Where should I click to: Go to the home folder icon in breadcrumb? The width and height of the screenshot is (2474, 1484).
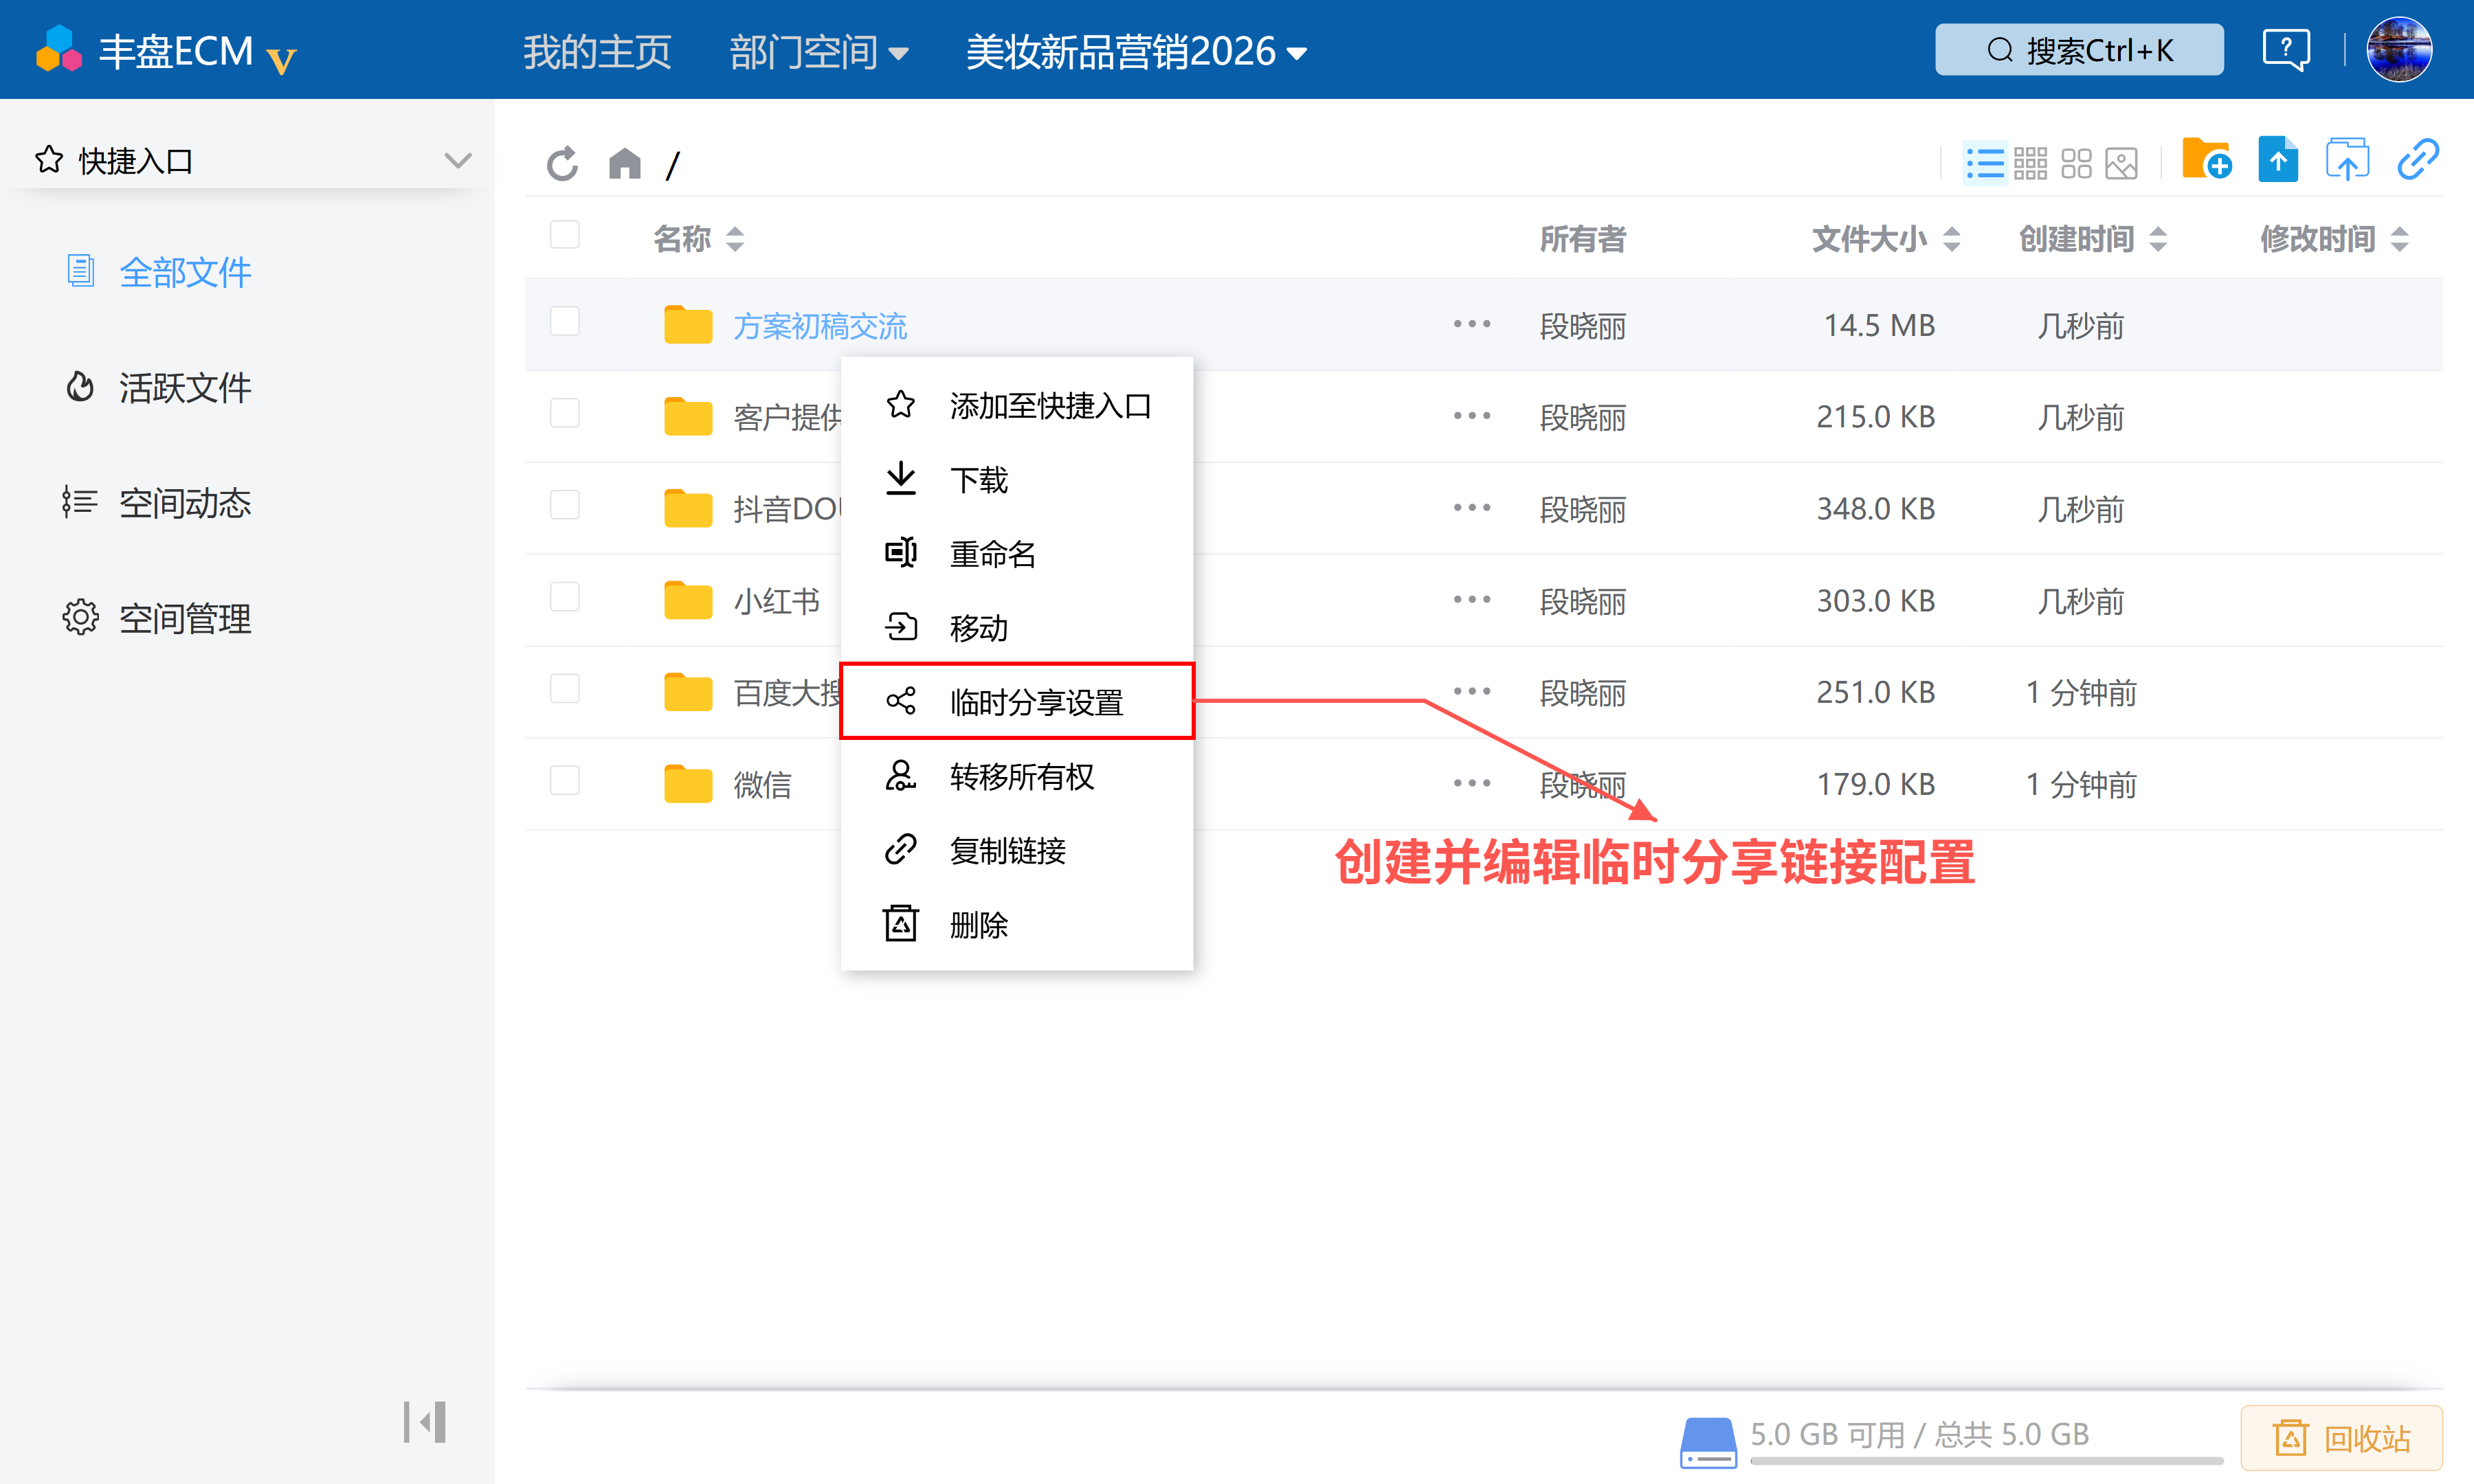click(625, 163)
